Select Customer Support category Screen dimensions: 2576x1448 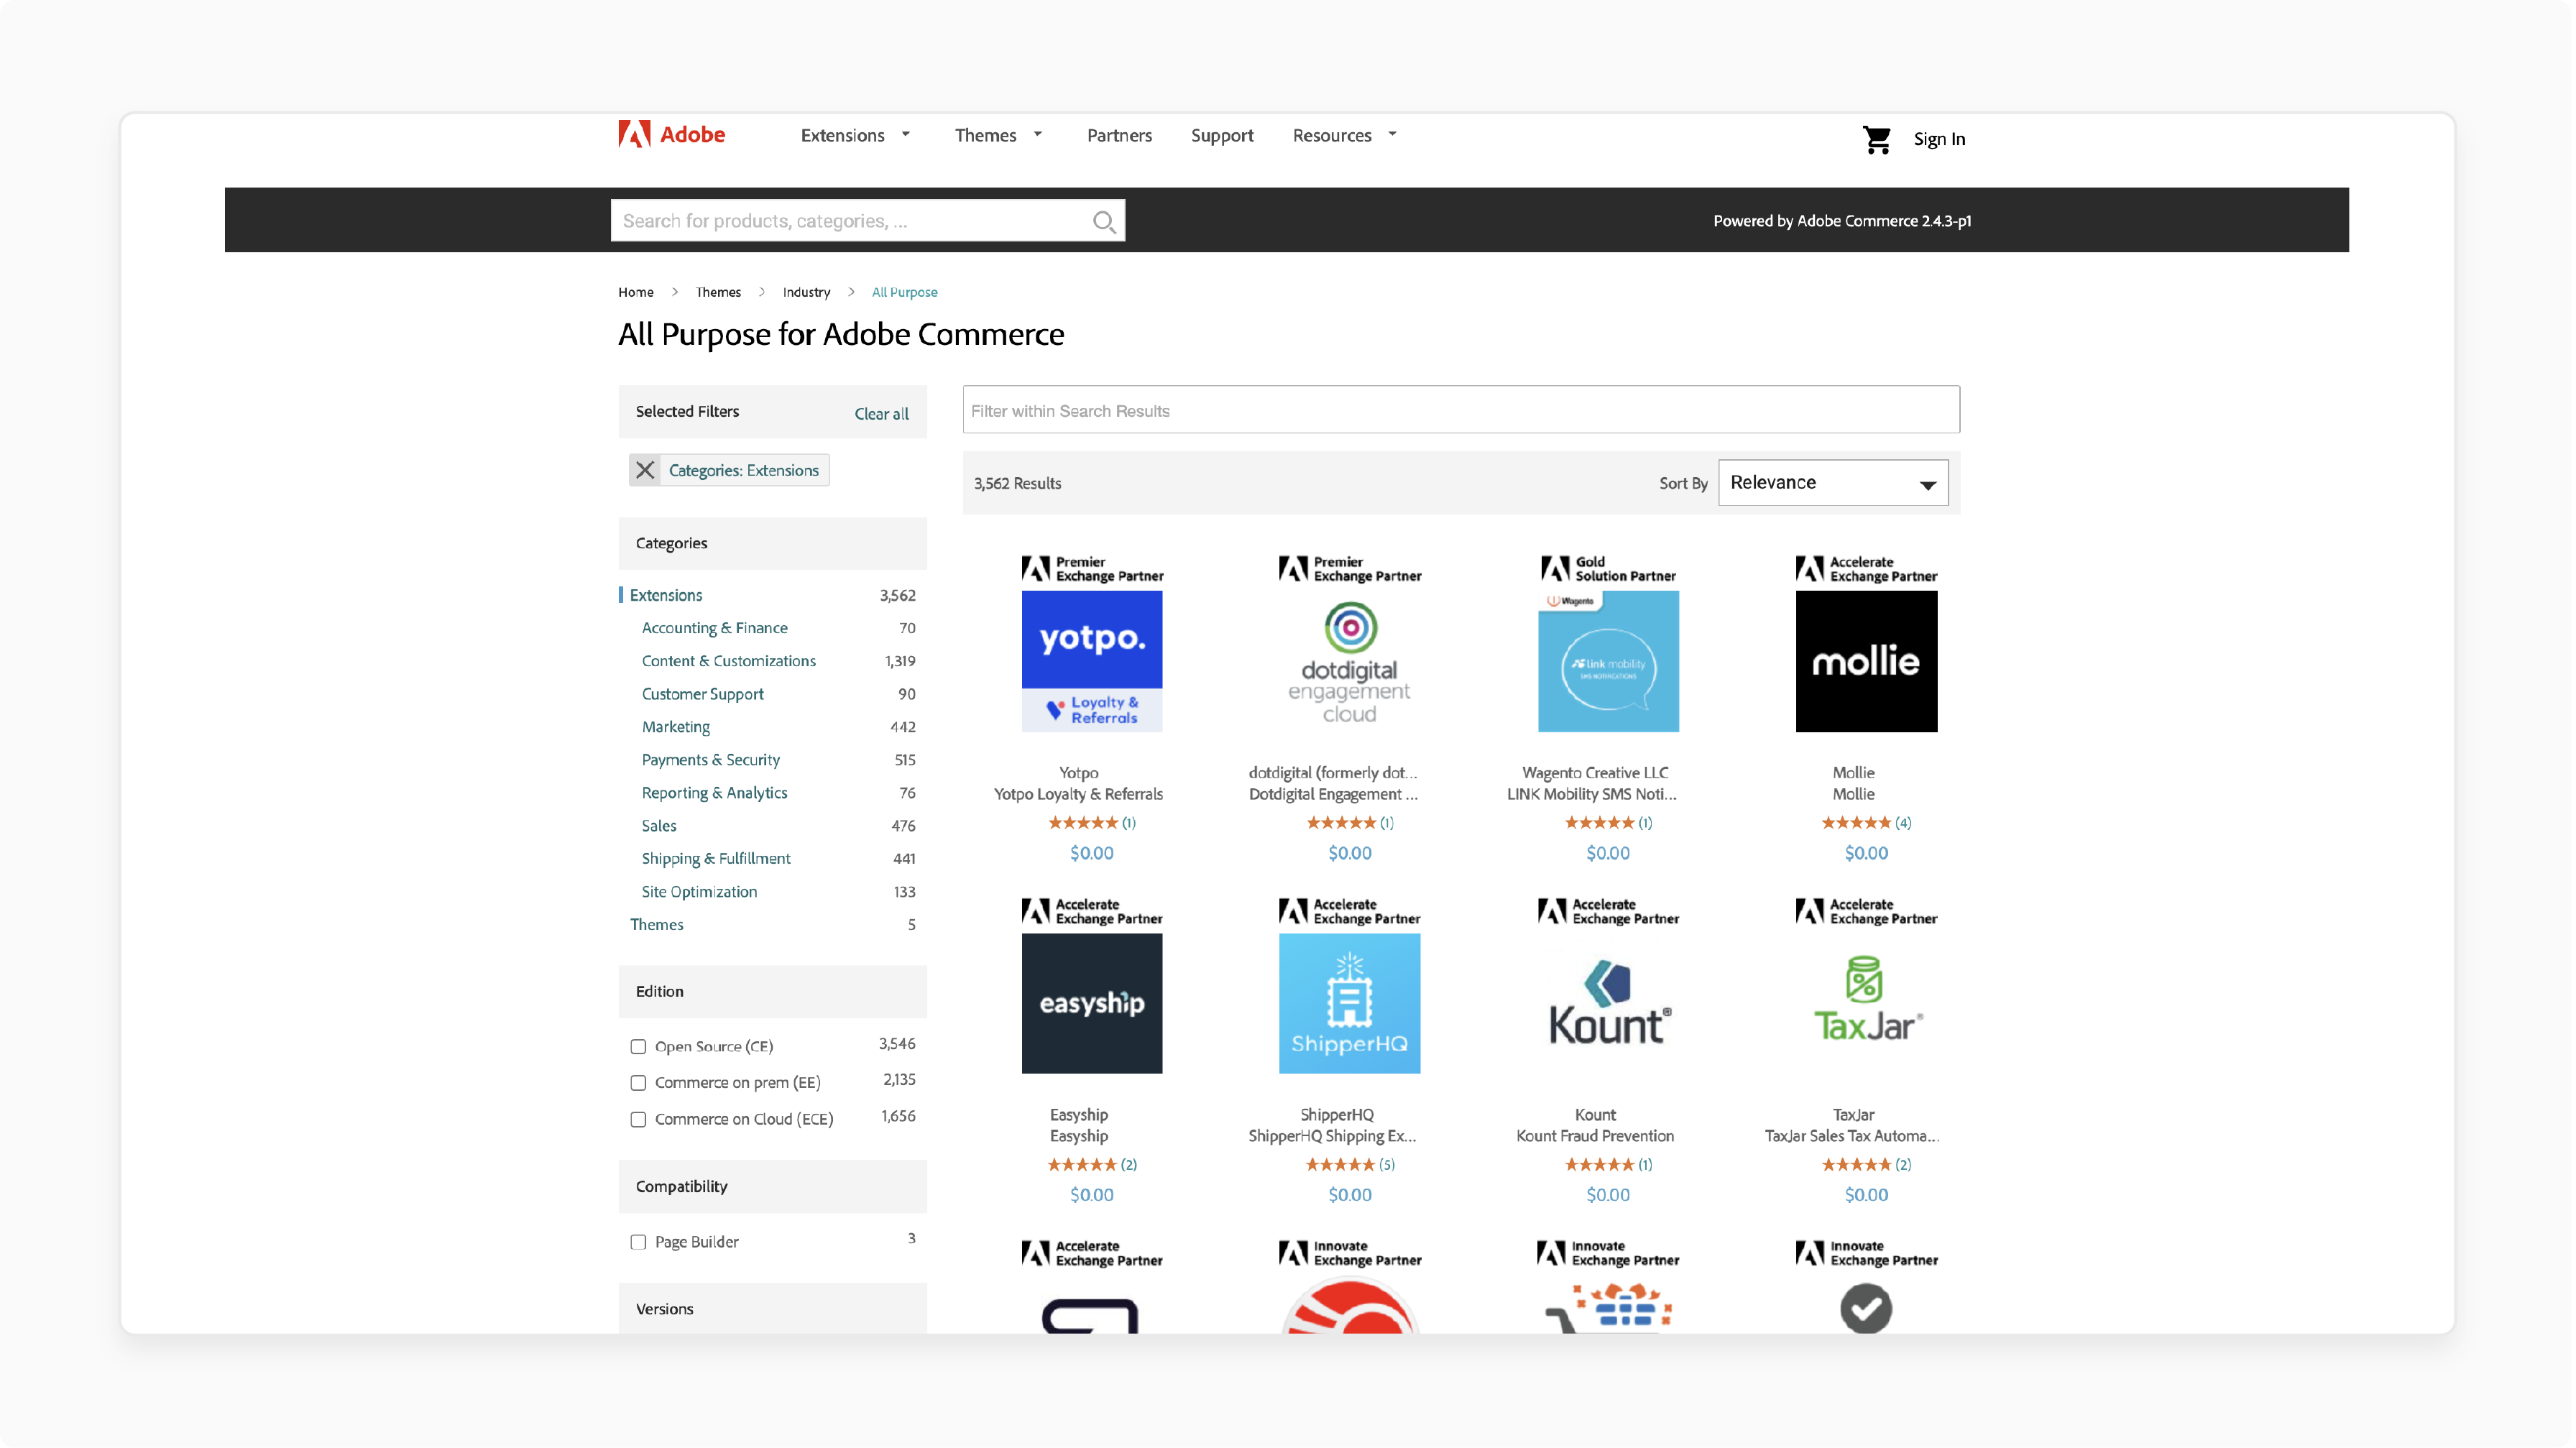[x=702, y=694]
